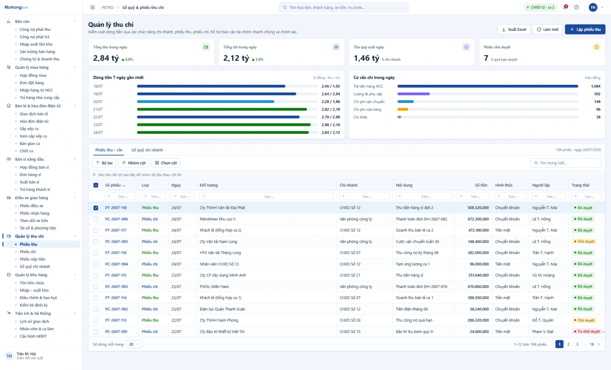The image size is (611, 370).
Task: Click the Phiếu chờ duyệt clock icon
Action: point(596,47)
